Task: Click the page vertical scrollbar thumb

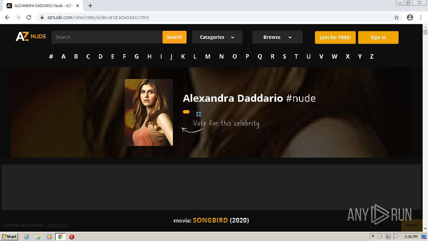Action: (425, 32)
